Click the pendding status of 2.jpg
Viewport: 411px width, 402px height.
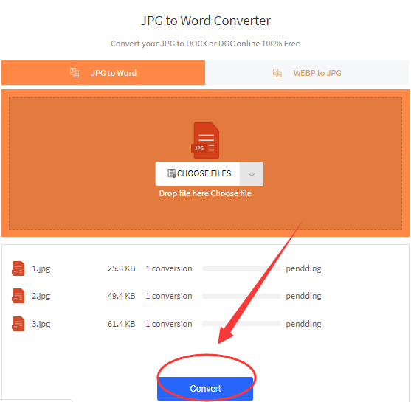(x=303, y=296)
